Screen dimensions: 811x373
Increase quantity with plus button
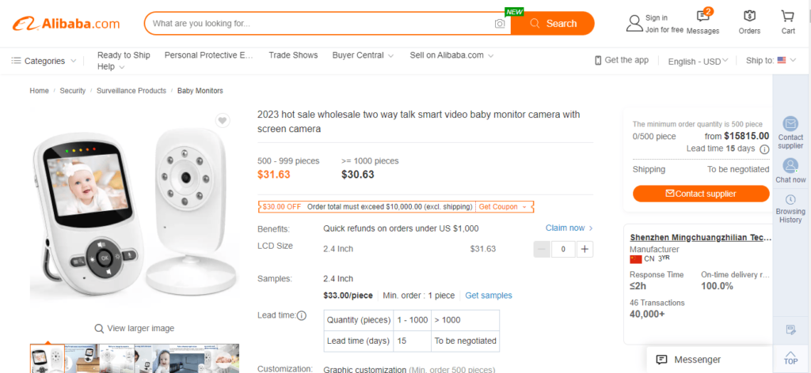pyautogui.click(x=584, y=249)
